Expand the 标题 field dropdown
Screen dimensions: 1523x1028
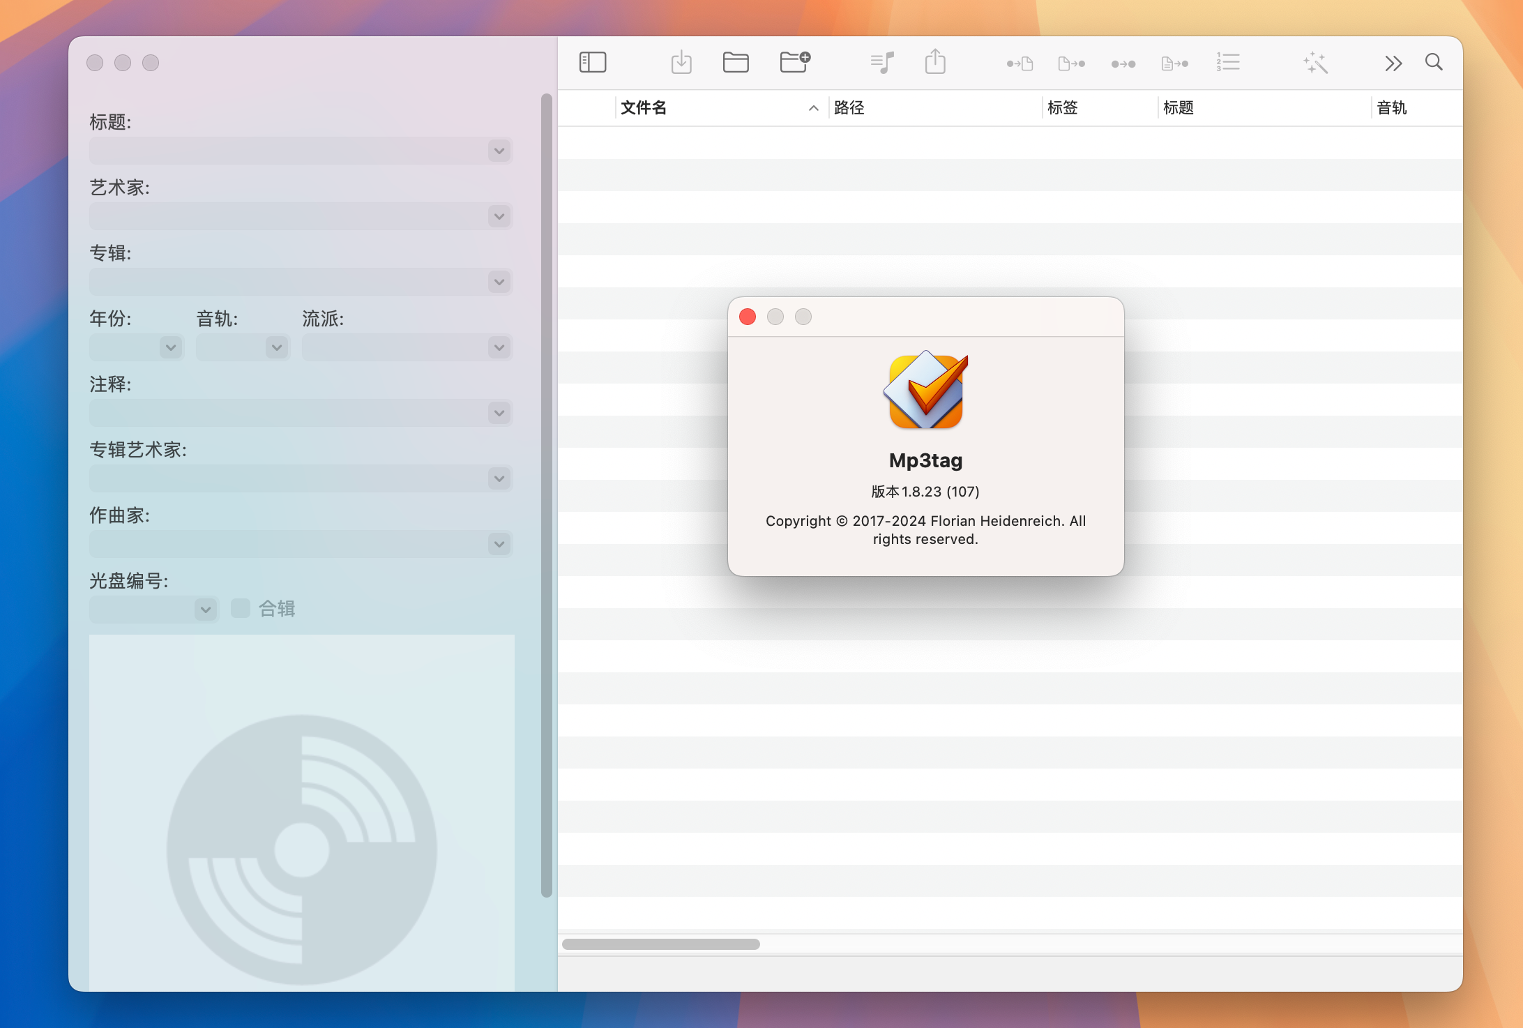click(x=499, y=151)
